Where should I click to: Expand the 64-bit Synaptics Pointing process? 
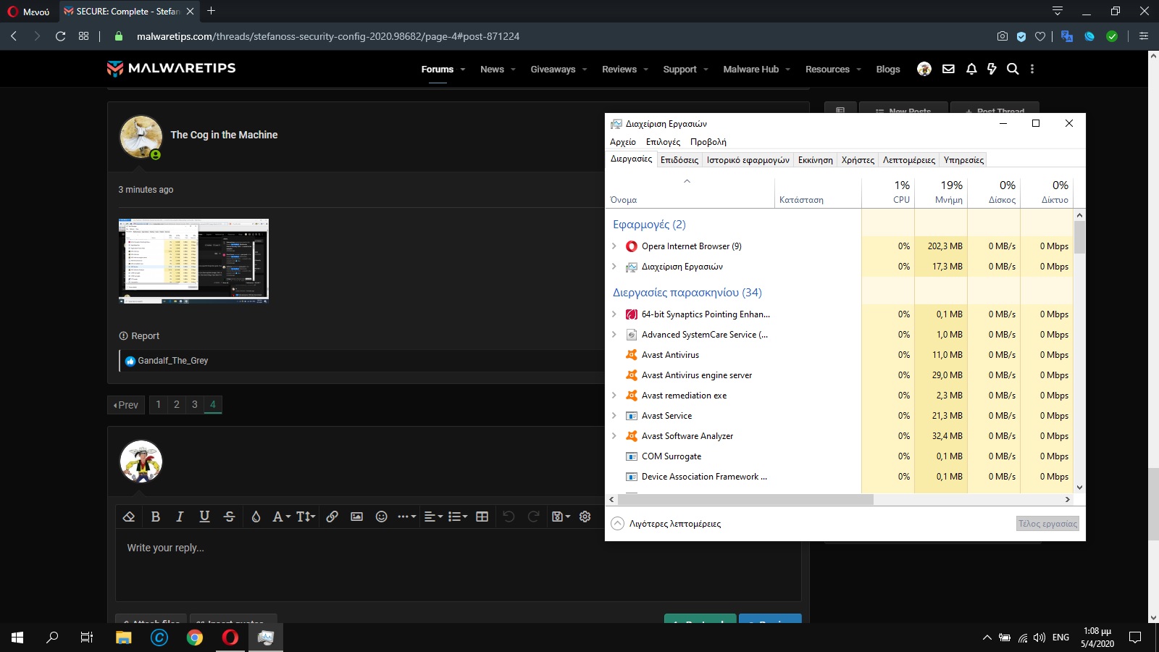(x=614, y=314)
